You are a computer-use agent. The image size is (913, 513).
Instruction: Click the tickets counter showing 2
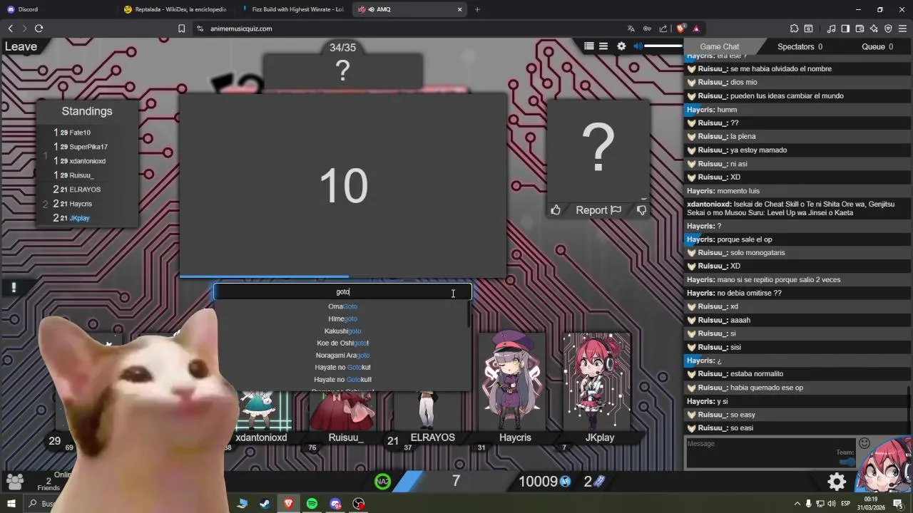coord(593,482)
